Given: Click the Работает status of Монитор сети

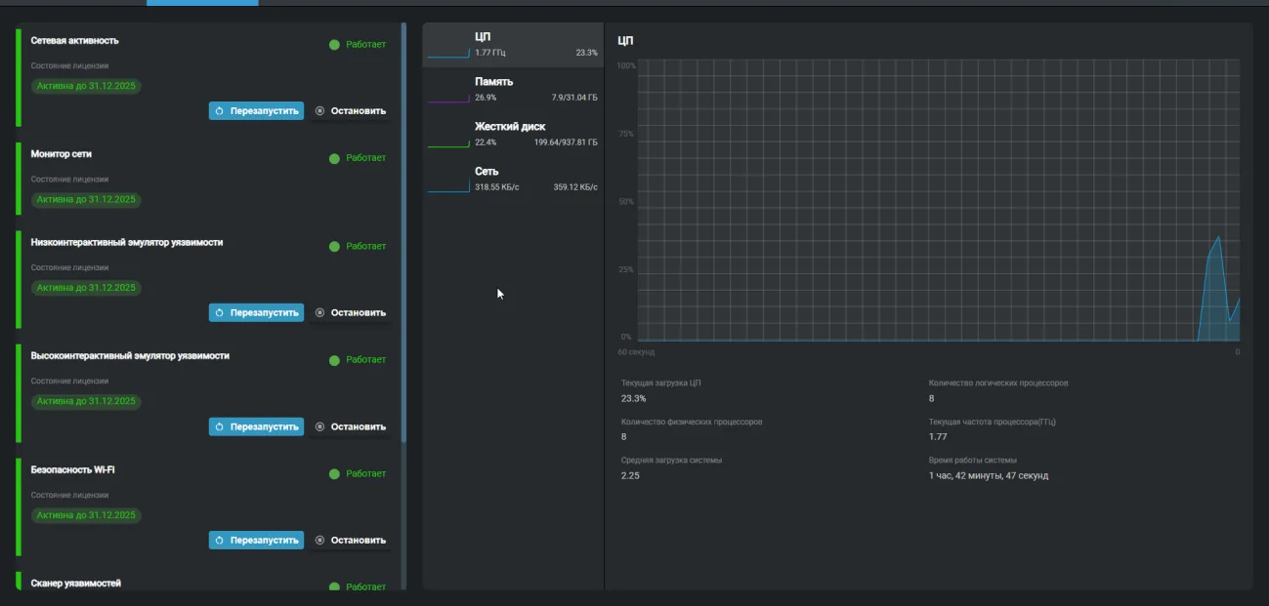Looking at the screenshot, I should pos(358,158).
